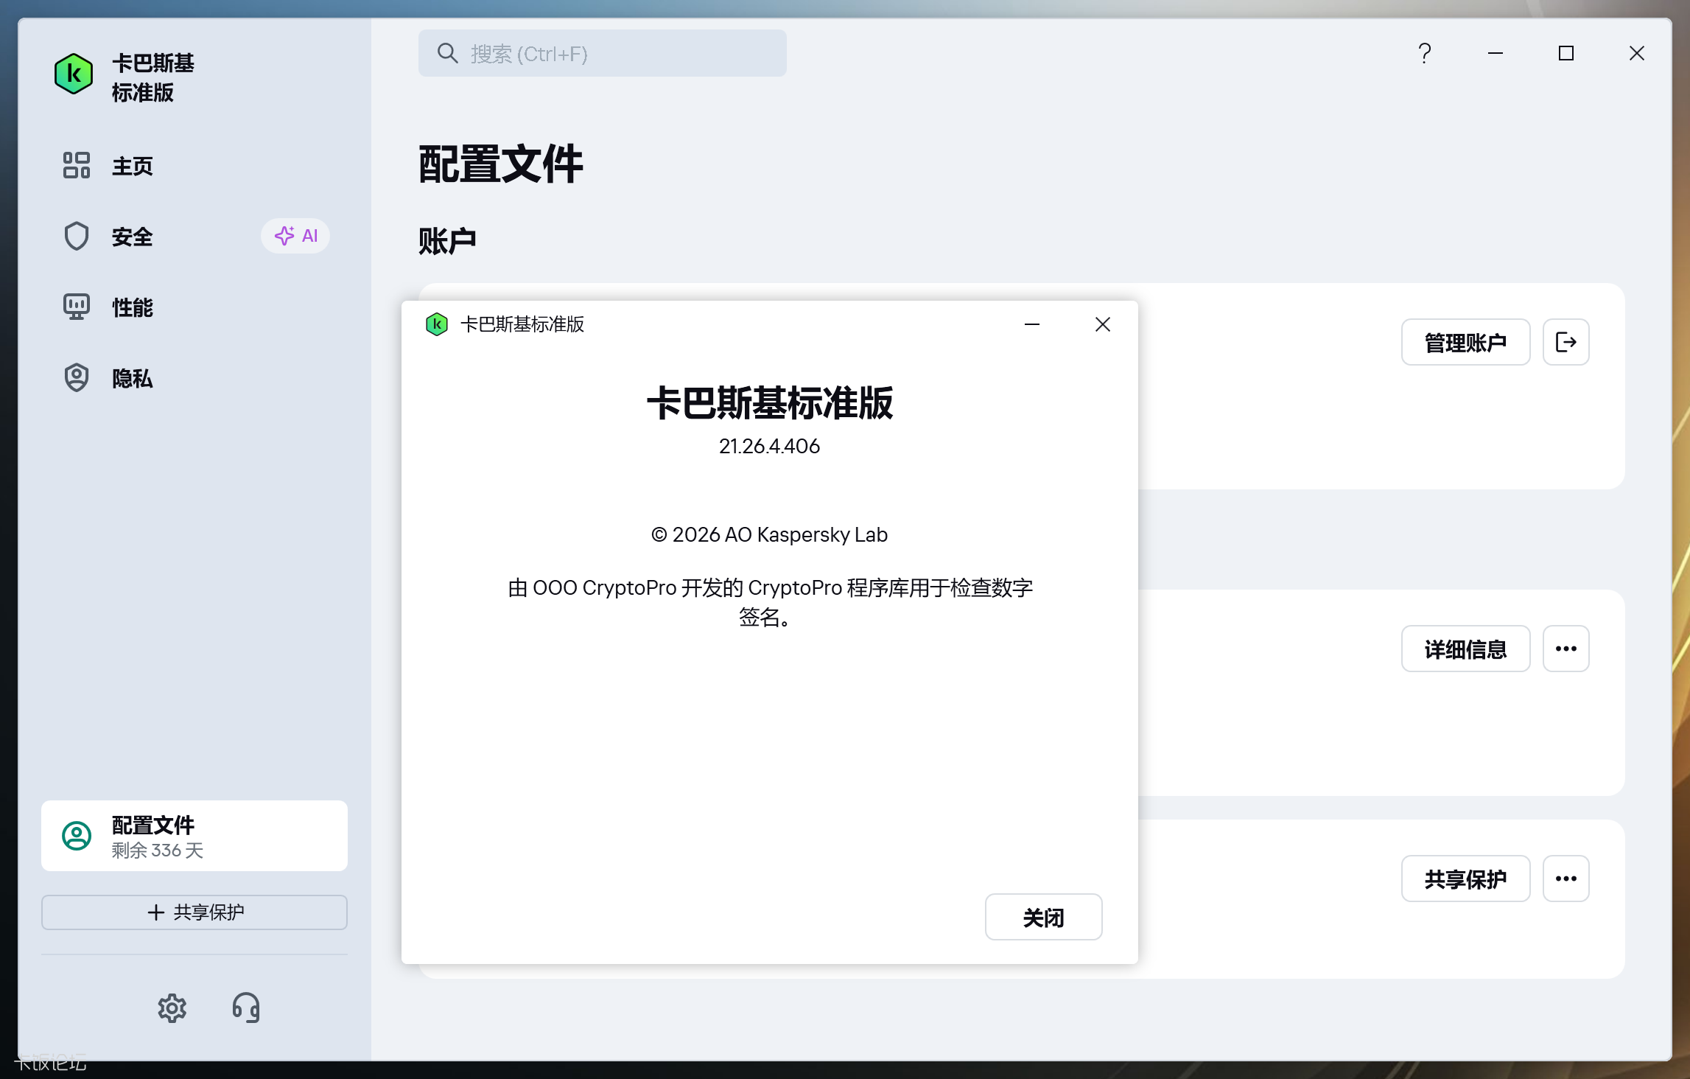The height and width of the screenshot is (1079, 1690).
Task: Minimize the about dialog window
Action: (x=1032, y=324)
